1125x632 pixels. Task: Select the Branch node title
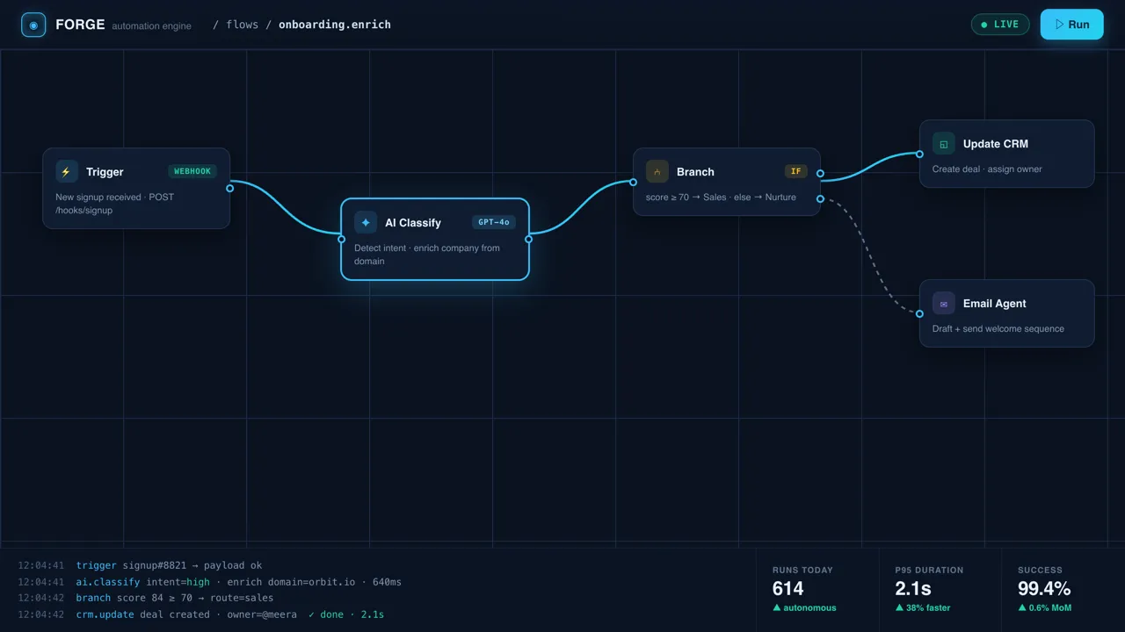coord(695,172)
